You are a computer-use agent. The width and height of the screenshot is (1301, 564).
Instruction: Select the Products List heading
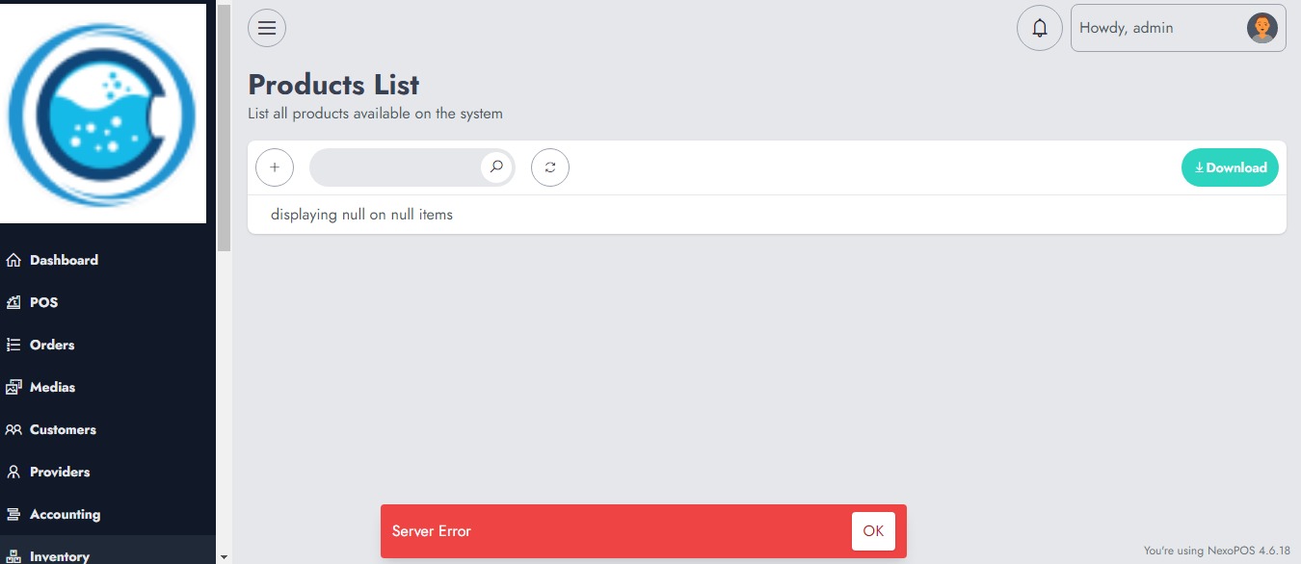[x=333, y=86]
